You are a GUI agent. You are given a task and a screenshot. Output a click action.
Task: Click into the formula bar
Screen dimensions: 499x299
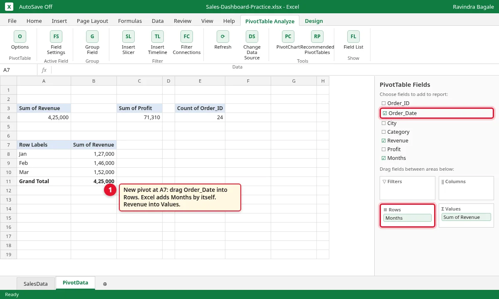pos(274,70)
